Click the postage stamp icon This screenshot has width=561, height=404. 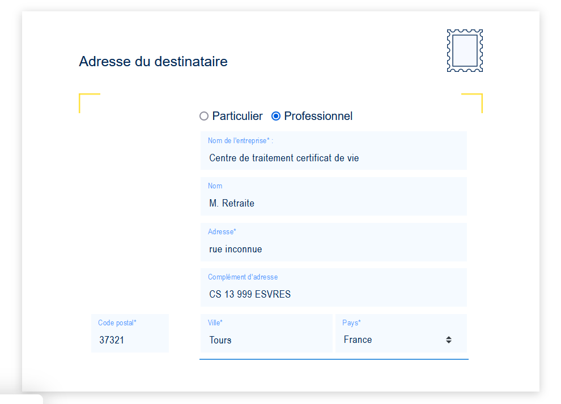[465, 51]
